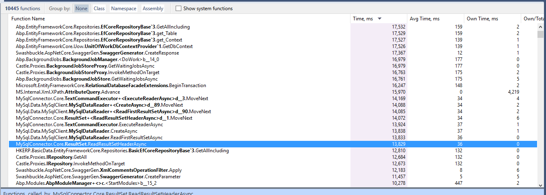Image resolution: width=546 pixels, height=195 pixels.
Task: Select TextCommandExecutor.ExecuteReaderAsync row
Action: tap(273, 125)
